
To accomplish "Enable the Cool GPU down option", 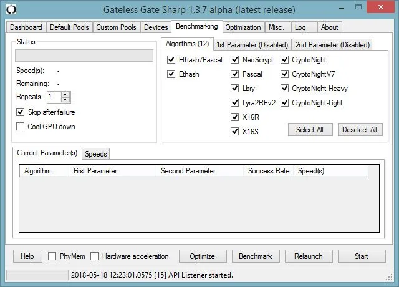I will pyautogui.click(x=20, y=126).
